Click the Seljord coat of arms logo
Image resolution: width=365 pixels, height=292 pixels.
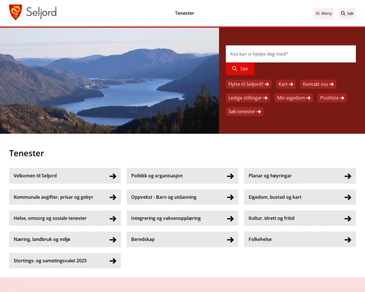click(x=15, y=13)
